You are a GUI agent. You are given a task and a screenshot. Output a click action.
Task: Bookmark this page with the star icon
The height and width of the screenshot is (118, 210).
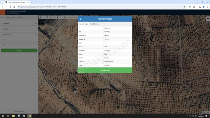point(184,7)
